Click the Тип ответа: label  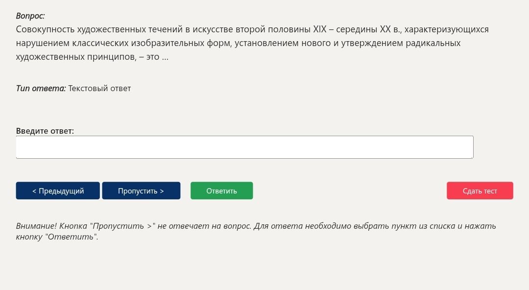click(41, 89)
